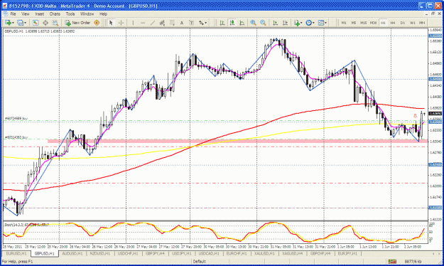Select the Equidistant Channel tool
Viewport: 444px width, 266px height.
162,23
